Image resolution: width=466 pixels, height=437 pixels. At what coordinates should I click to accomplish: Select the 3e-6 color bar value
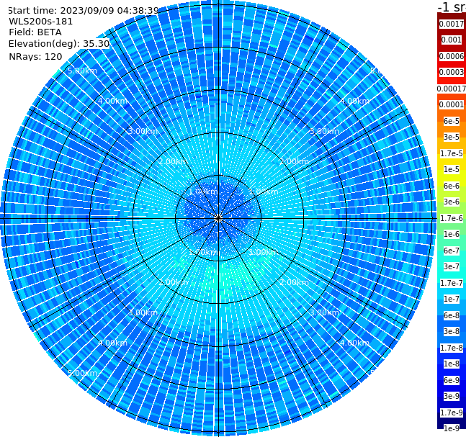[452, 202]
